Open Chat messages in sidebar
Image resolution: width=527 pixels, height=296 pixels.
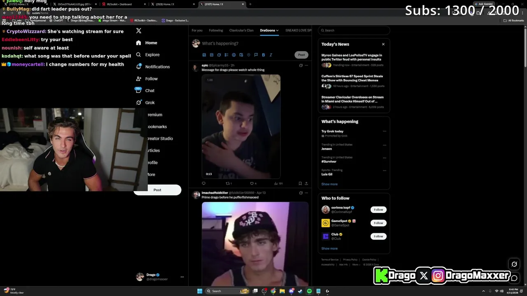pos(145,90)
